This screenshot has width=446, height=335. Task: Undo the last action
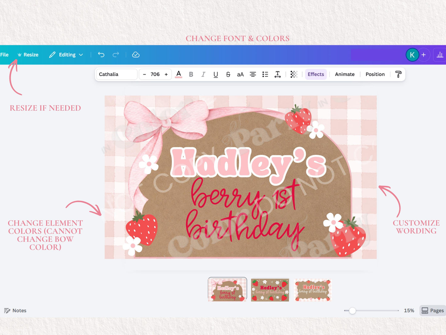101,55
